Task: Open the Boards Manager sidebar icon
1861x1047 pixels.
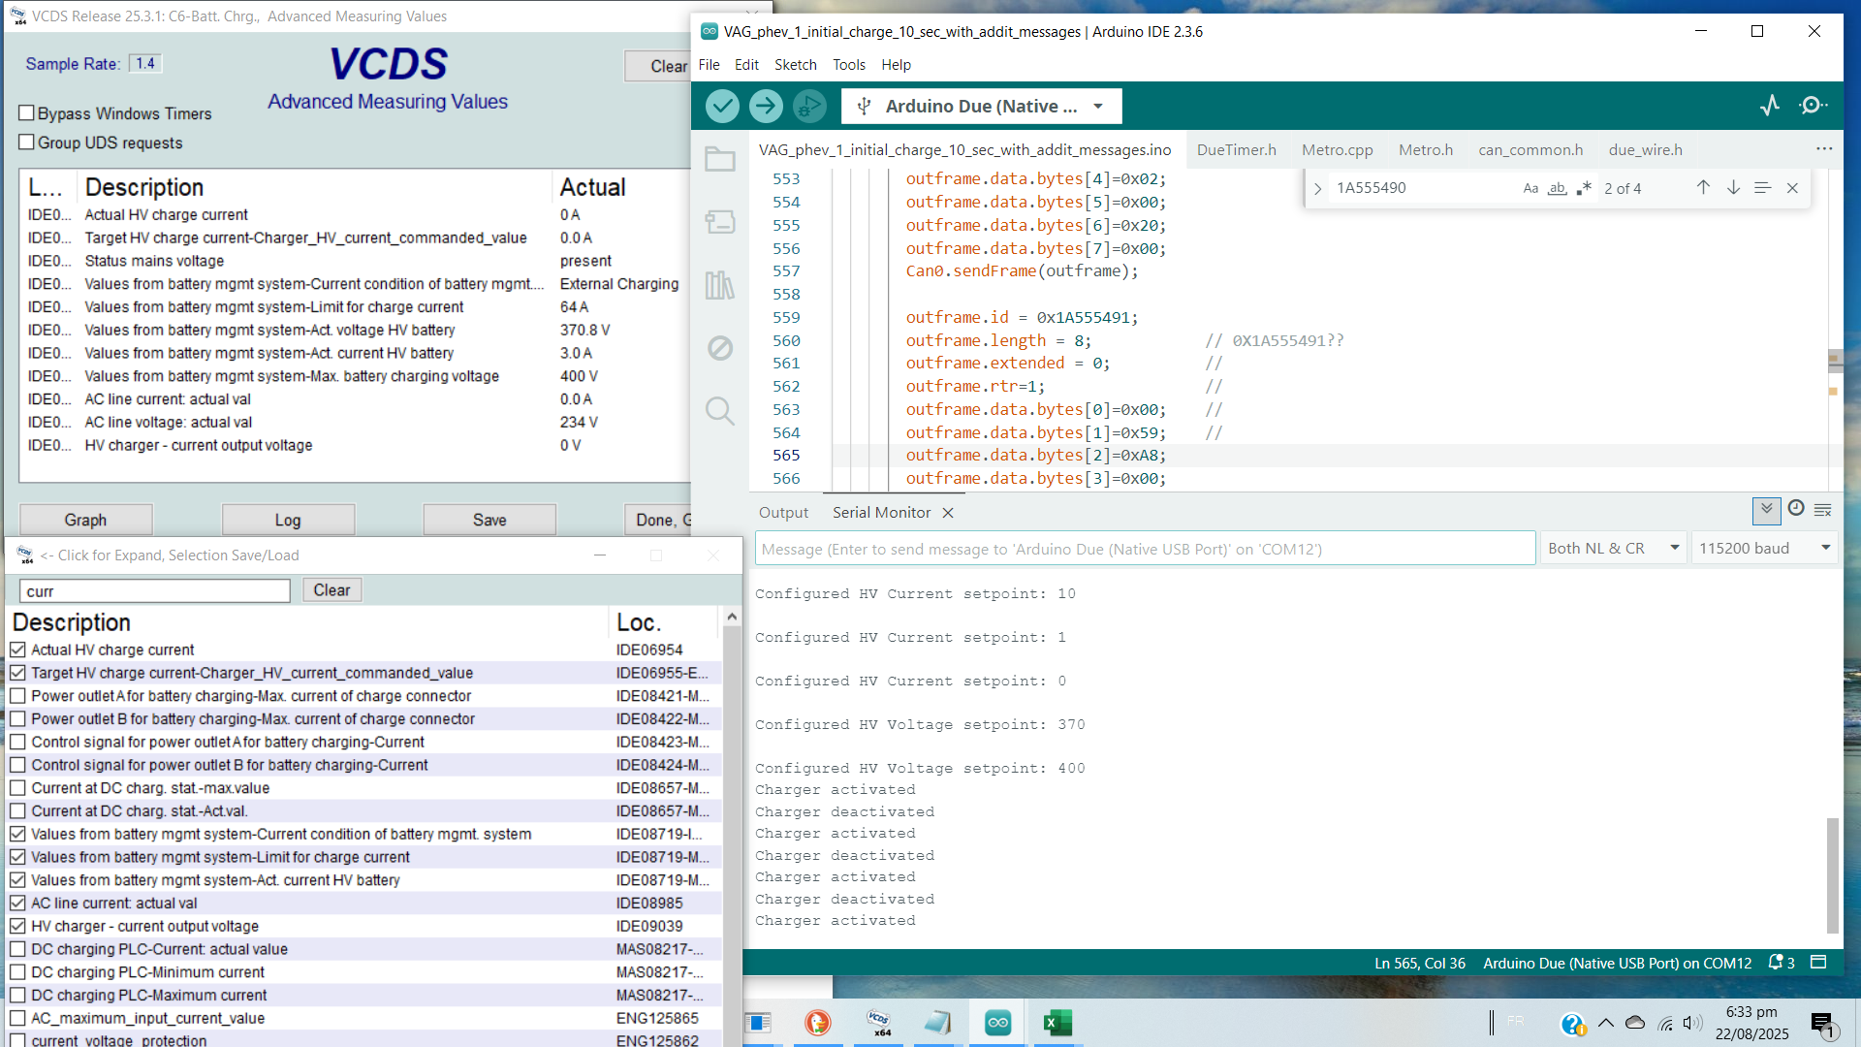Action: (x=719, y=222)
